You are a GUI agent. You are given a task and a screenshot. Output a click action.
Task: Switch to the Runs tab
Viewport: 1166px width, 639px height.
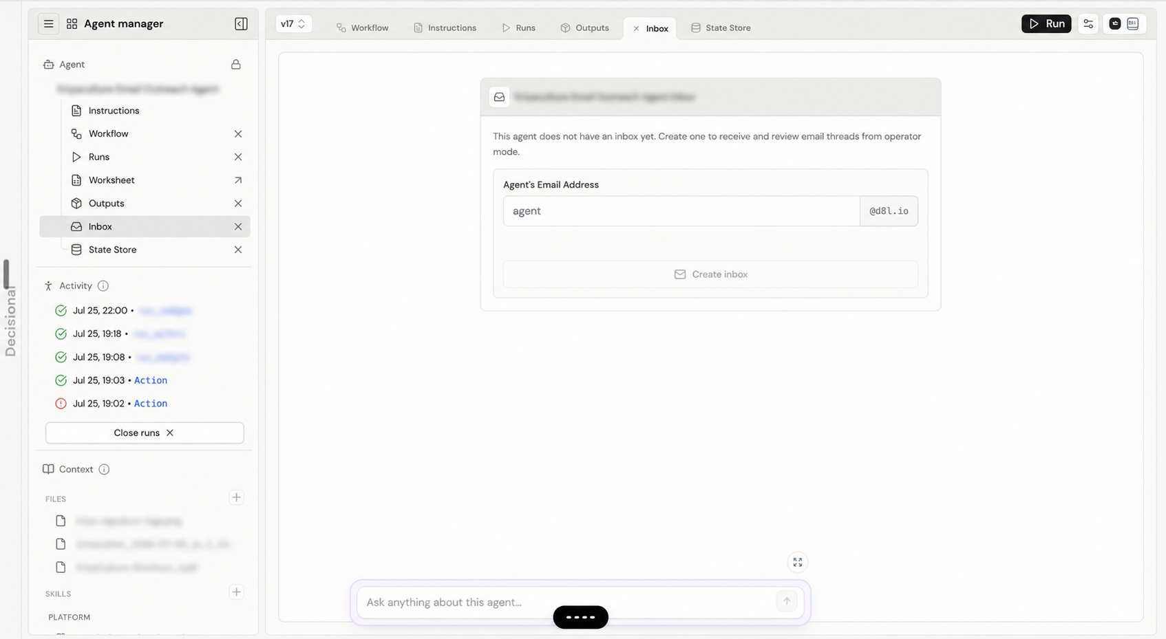tap(519, 28)
